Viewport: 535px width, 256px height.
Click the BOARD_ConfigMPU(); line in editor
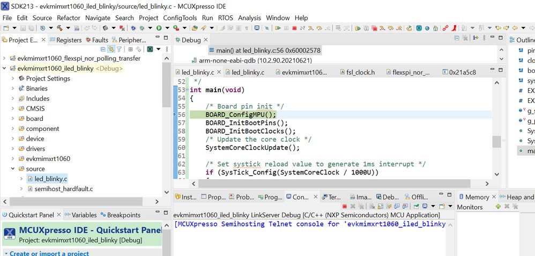(241, 114)
